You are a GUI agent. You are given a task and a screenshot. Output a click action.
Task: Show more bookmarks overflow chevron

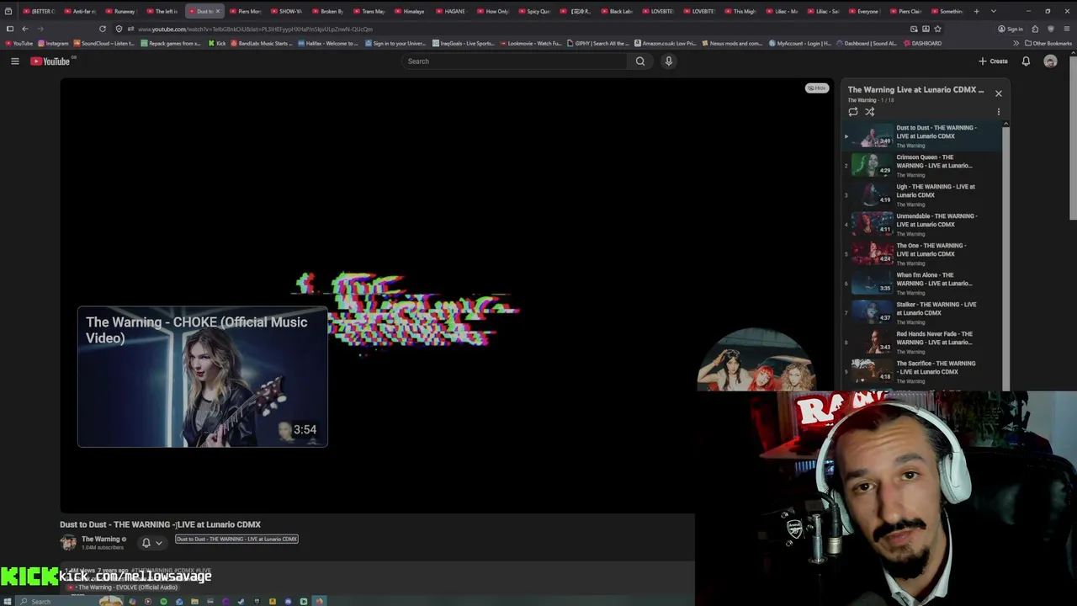(1016, 43)
